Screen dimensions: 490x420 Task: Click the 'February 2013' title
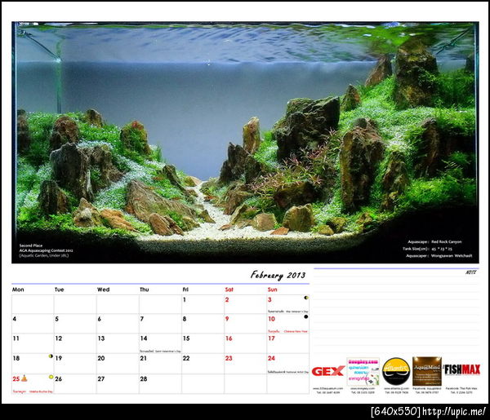[278, 275]
